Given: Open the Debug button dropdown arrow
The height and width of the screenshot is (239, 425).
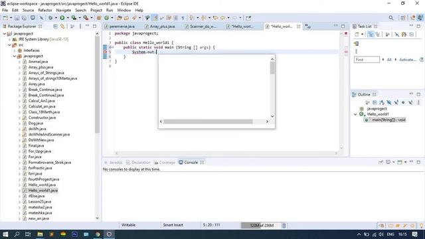Looking at the screenshot, I should point(56,18).
